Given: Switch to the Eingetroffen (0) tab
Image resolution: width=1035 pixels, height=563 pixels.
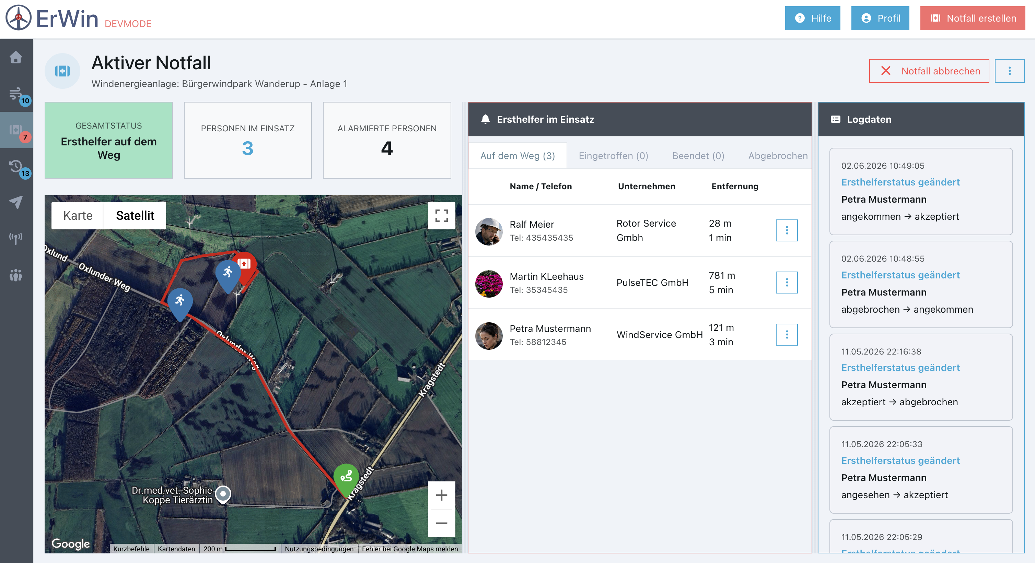Looking at the screenshot, I should 613,156.
